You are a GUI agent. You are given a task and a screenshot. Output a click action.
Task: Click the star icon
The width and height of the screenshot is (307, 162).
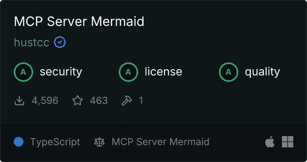click(78, 100)
